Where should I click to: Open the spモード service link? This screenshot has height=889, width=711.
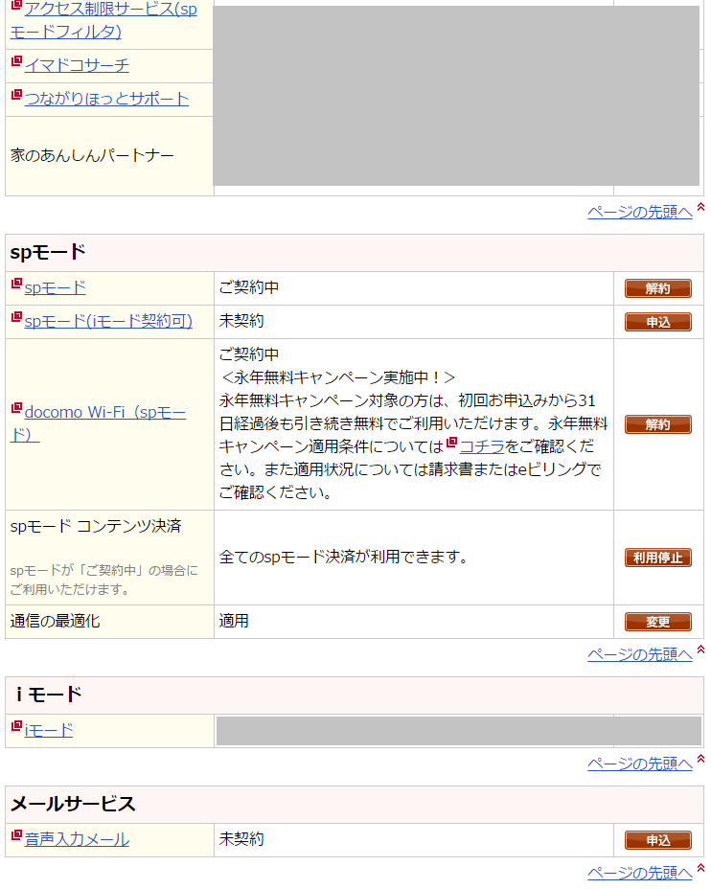point(55,287)
